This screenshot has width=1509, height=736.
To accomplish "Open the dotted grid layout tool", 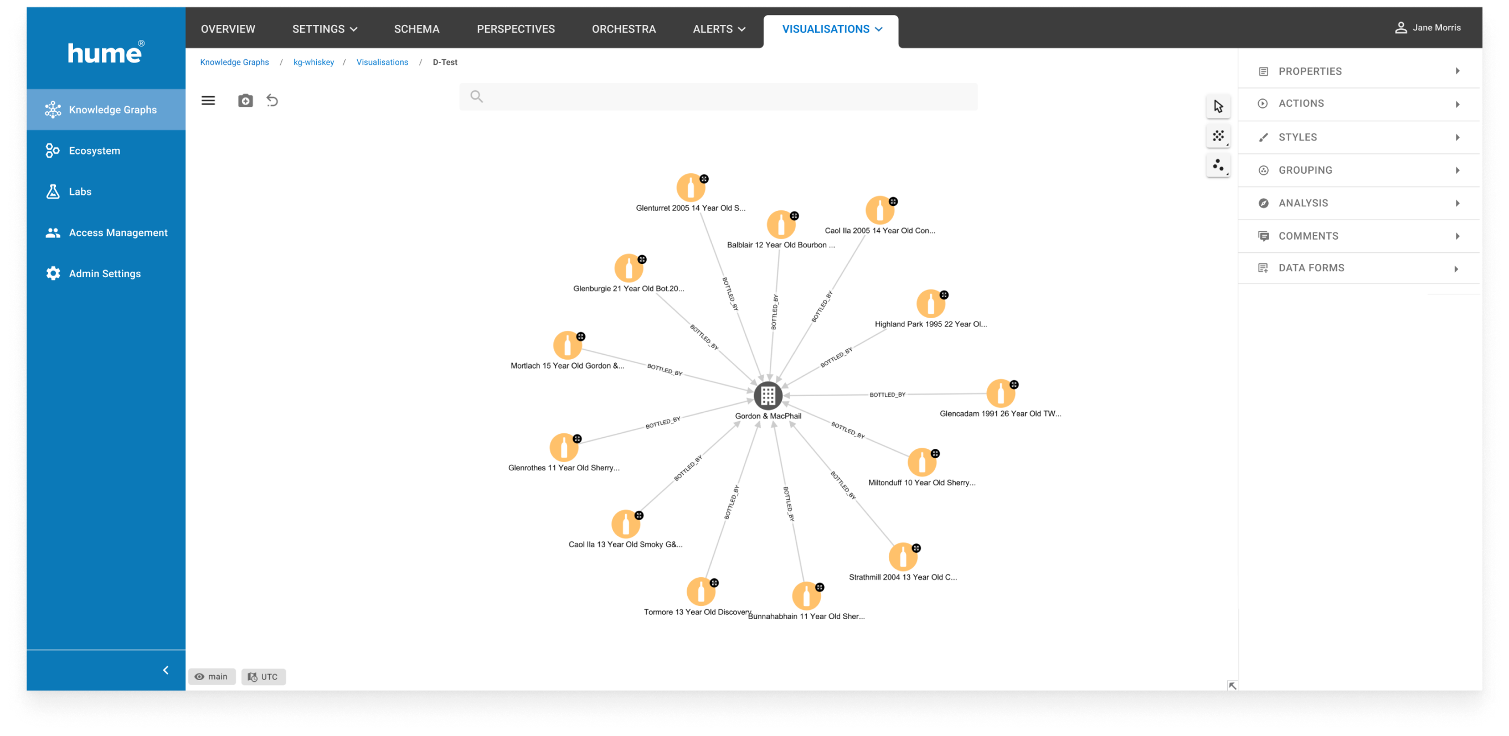I will click(x=1218, y=136).
